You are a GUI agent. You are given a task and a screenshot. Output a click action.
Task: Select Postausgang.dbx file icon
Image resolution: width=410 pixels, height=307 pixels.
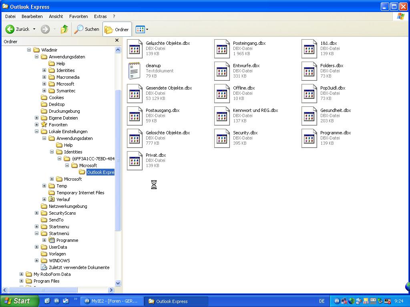pyautogui.click(x=135, y=116)
